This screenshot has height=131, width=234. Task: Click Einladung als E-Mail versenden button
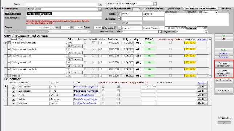(200, 9)
